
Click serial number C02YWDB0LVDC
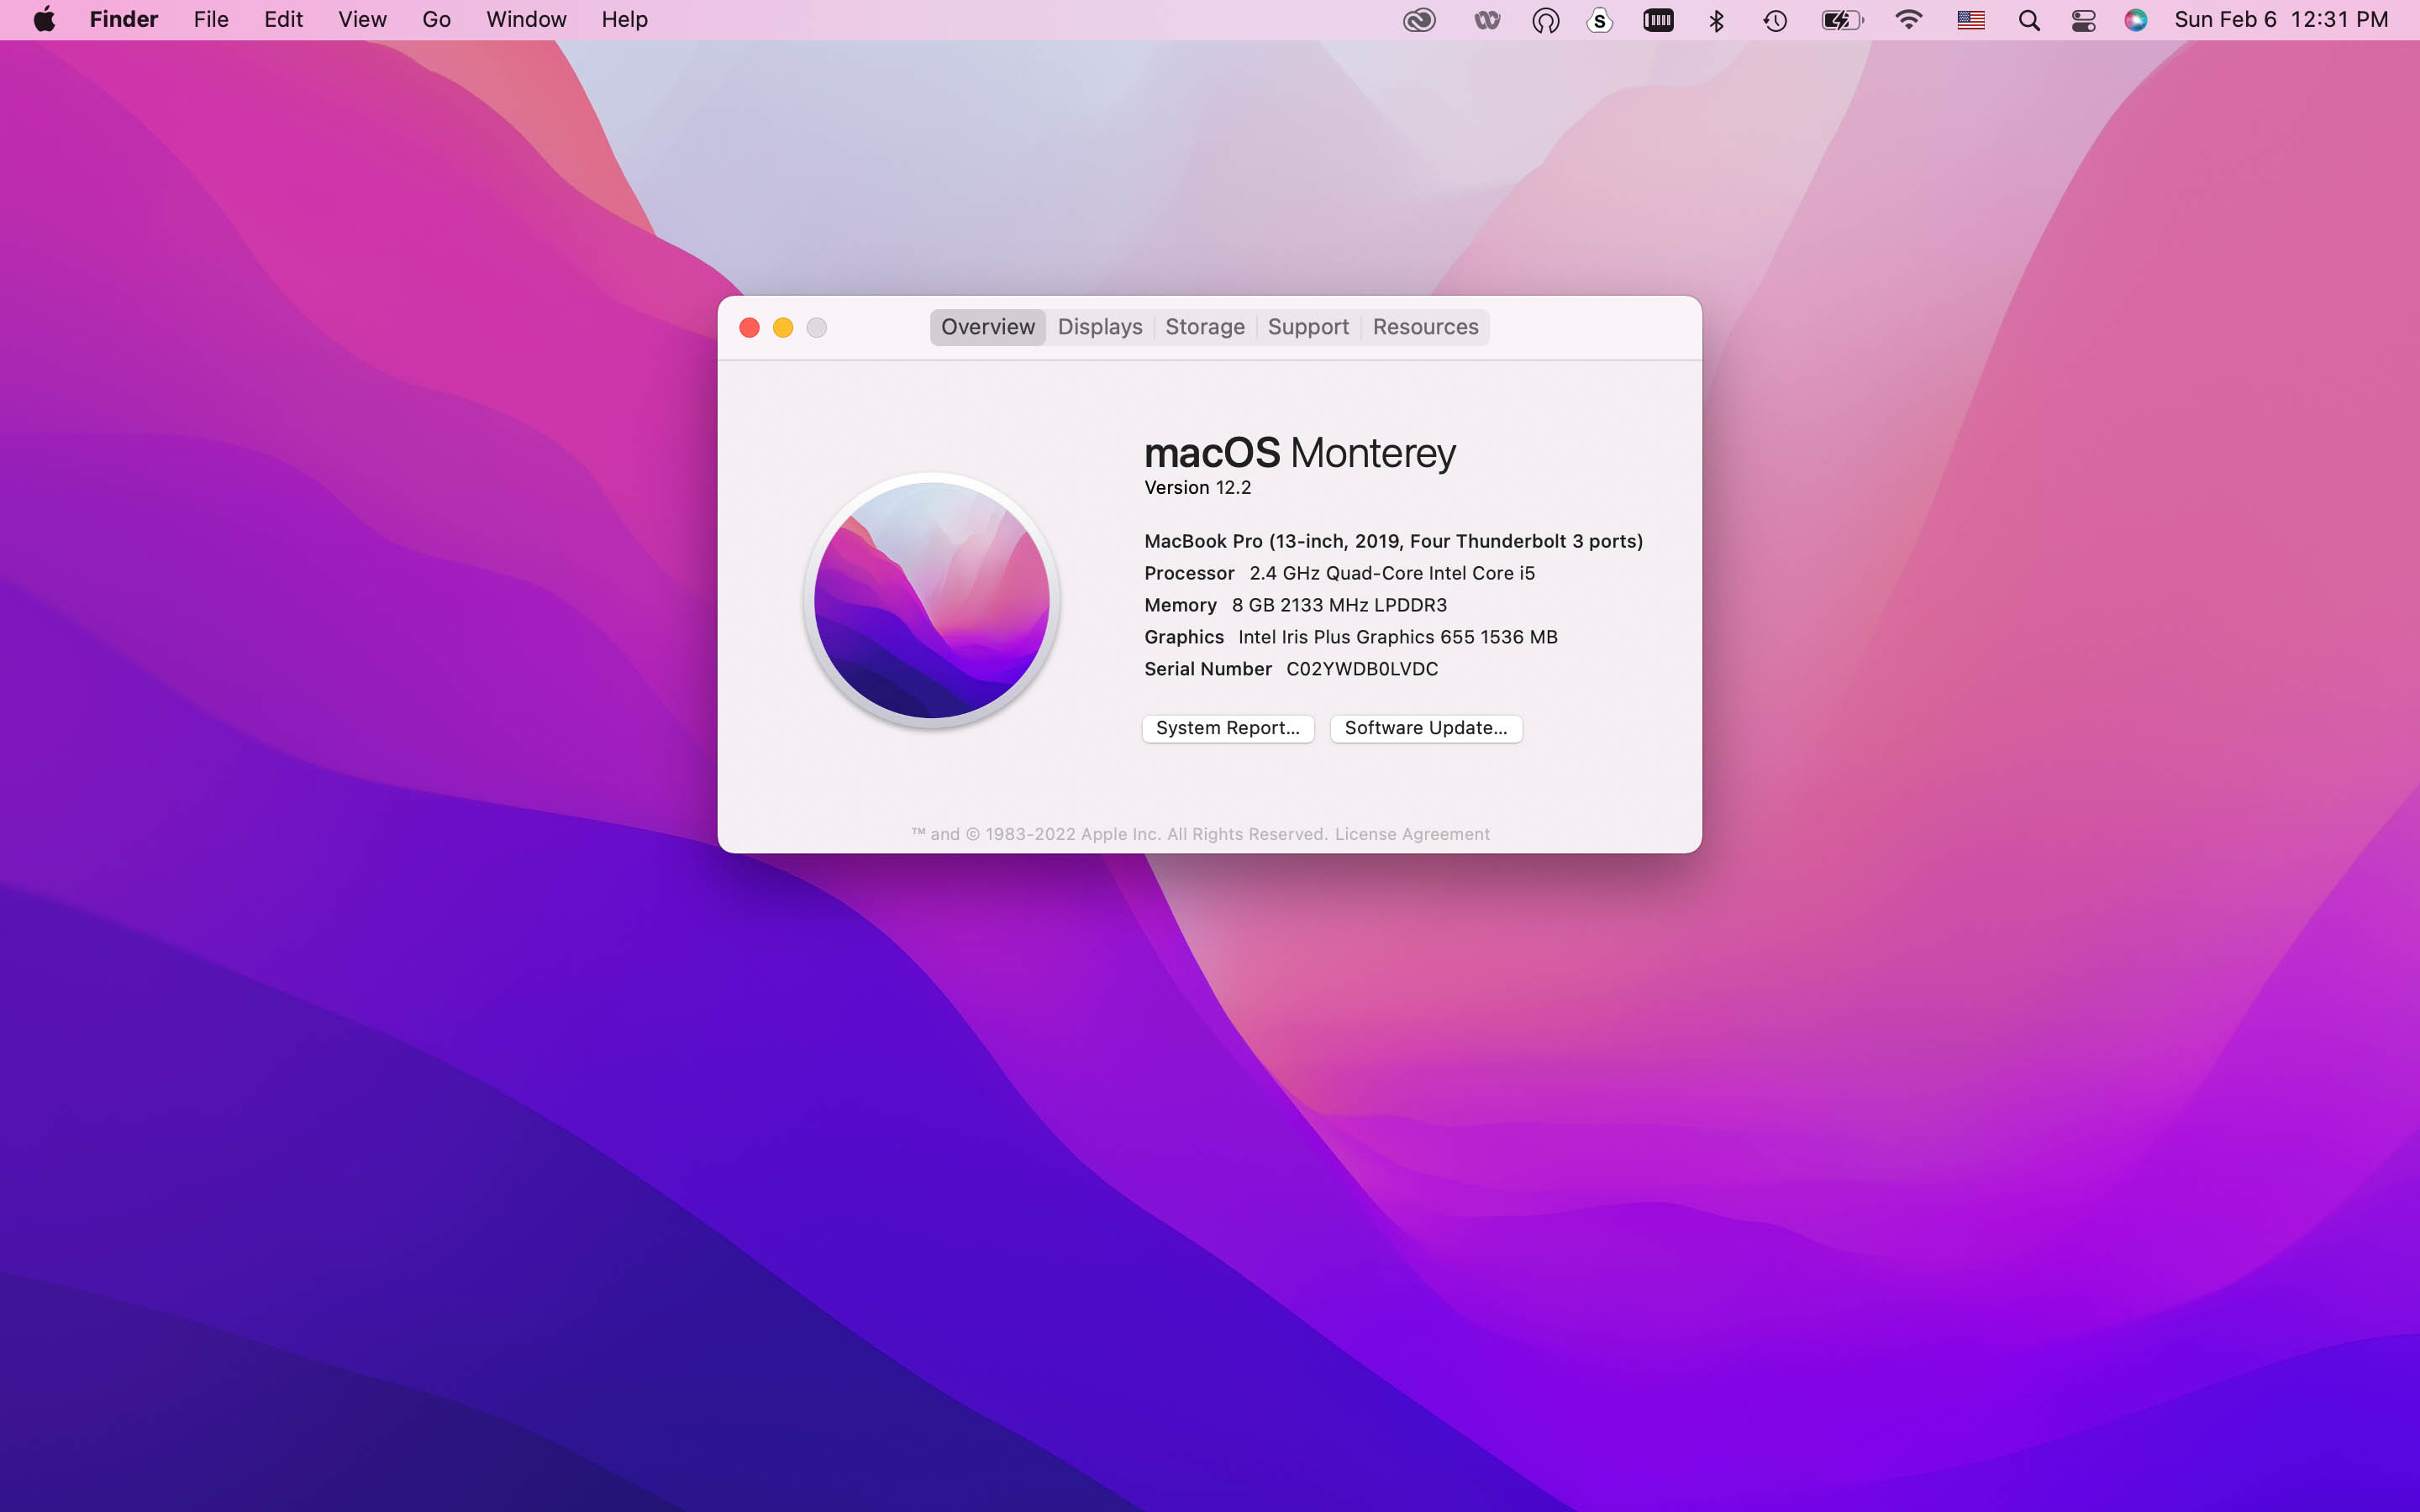(1362, 669)
